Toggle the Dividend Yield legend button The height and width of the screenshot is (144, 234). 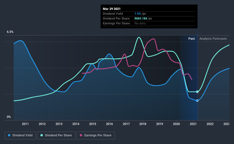[20, 135]
